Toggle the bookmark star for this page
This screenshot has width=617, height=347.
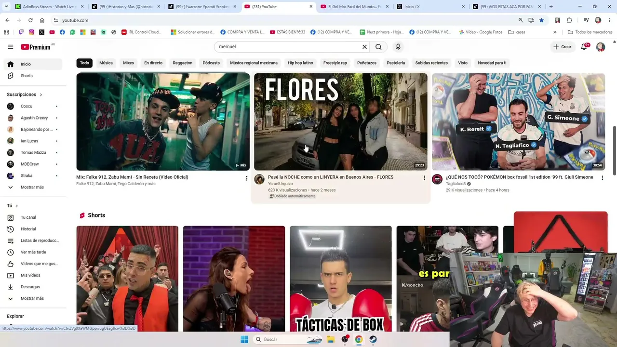point(541,20)
